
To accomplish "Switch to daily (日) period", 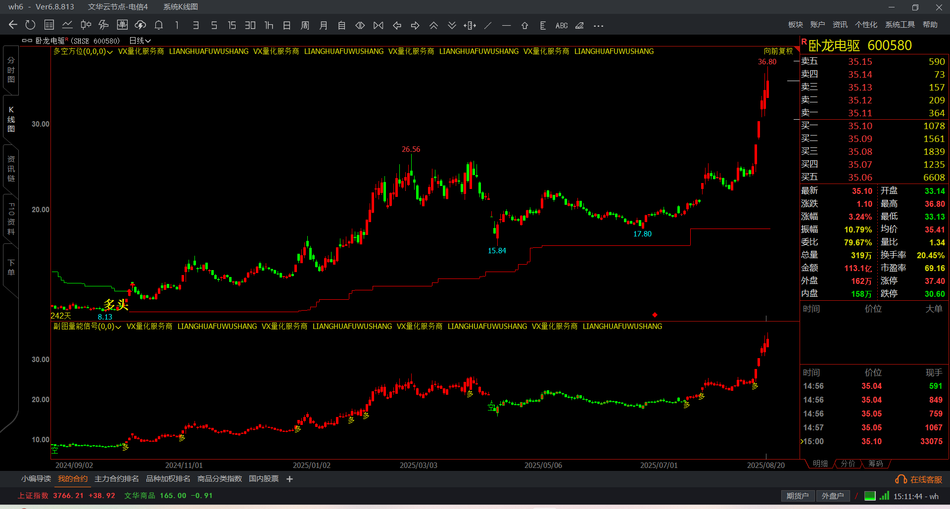I will (x=287, y=25).
